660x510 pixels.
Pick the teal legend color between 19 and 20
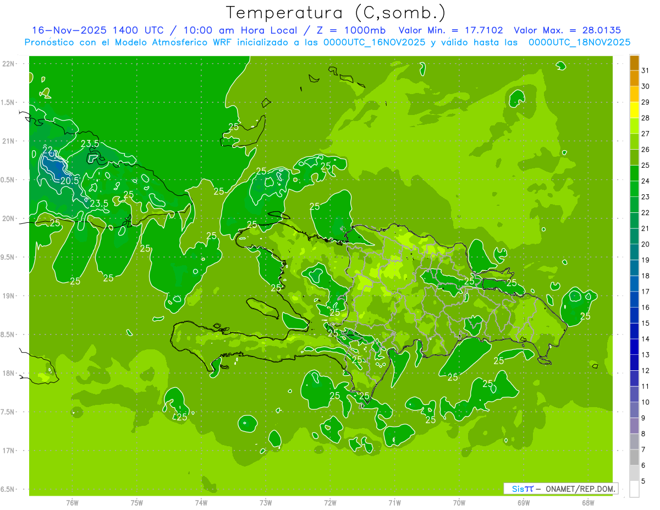[634, 252]
